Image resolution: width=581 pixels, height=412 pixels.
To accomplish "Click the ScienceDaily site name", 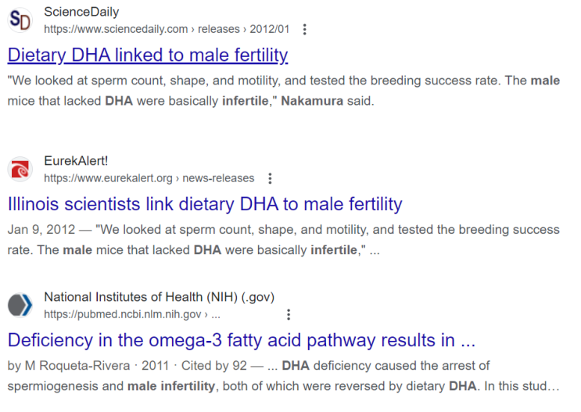I will (81, 13).
